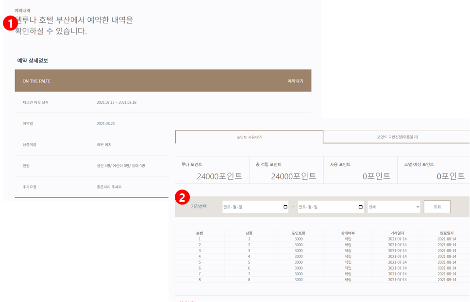Click the 사용 포인트 card label
The image size is (470, 302).
coord(340,164)
